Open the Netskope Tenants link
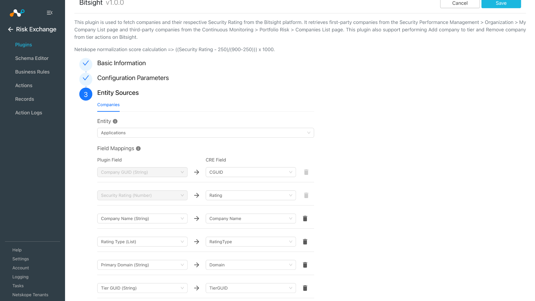Screen dimensions: 535x301 point(30,295)
